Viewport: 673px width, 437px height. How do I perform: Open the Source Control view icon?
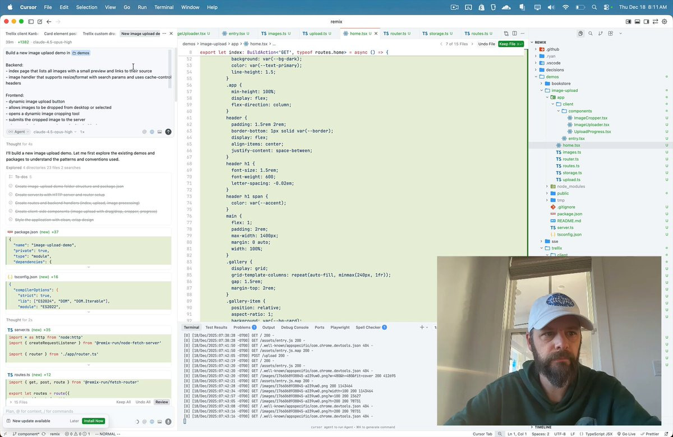point(600,34)
